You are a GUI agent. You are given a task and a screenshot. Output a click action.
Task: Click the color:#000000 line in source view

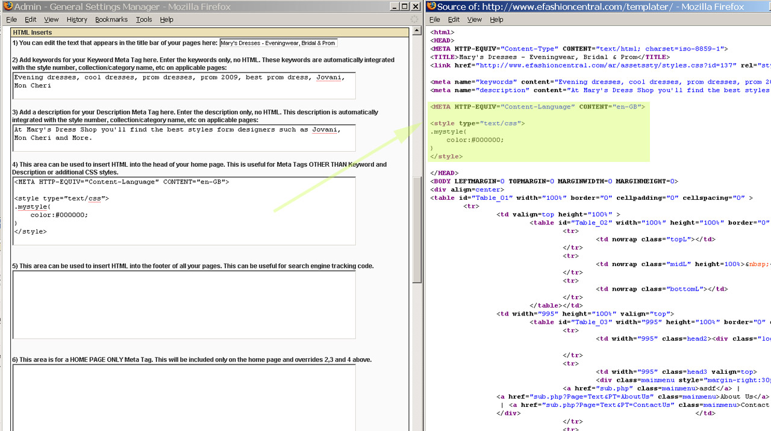(x=475, y=140)
